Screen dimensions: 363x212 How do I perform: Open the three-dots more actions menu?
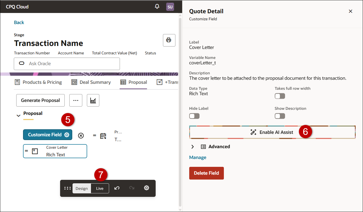tap(76, 100)
